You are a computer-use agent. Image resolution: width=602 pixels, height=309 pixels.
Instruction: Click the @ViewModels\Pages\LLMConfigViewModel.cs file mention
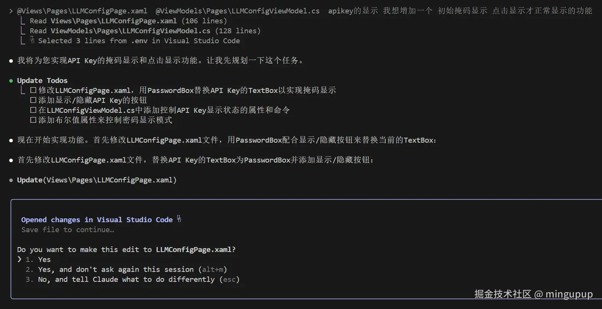click(238, 11)
